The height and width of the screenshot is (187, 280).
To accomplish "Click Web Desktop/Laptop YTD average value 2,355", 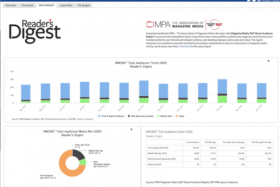I will click(213, 159).
